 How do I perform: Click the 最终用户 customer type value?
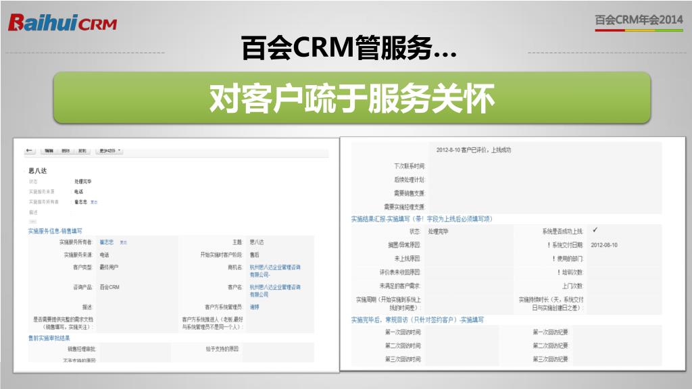109,267
